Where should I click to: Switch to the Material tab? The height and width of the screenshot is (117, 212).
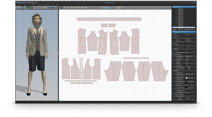pos(180,29)
